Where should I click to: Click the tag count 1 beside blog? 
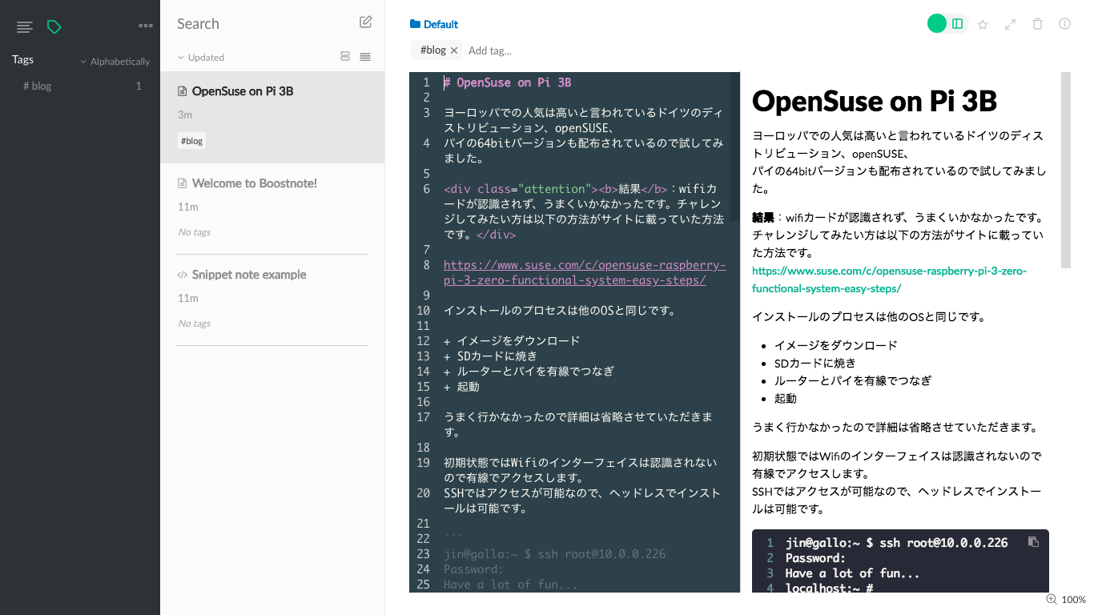(139, 86)
